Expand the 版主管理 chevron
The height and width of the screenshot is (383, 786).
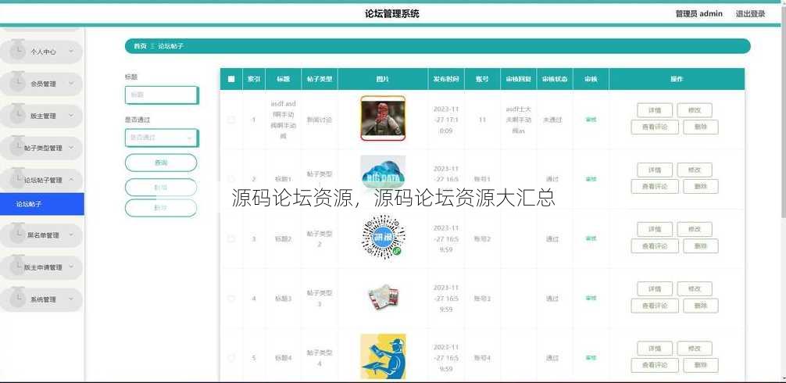click(71, 116)
